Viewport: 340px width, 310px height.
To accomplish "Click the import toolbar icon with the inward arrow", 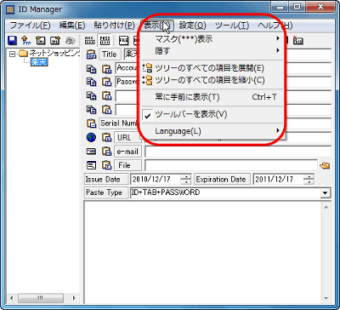I will [x=40, y=41].
